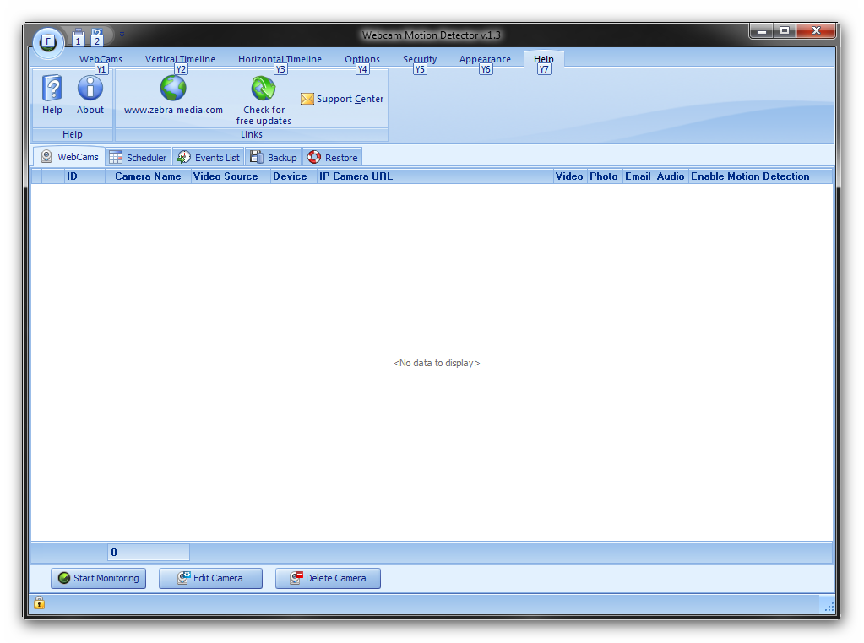Select the Security ribbon tab
Image resolution: width=864 pixels, height=643 pixels.
pos(420,59)
